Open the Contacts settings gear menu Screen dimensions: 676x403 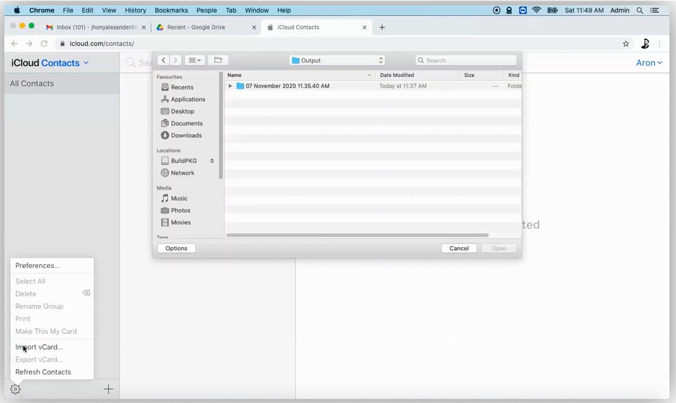coord(15,388)
